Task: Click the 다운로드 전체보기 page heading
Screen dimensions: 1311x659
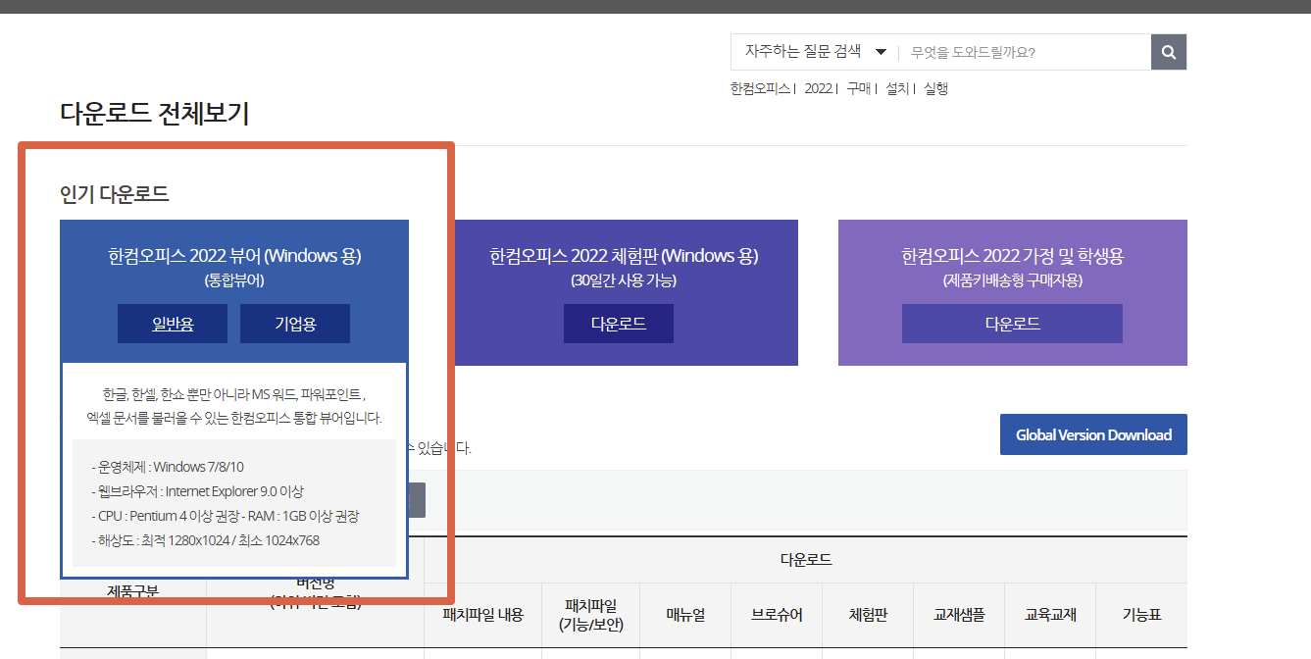Action: point(155,114)
